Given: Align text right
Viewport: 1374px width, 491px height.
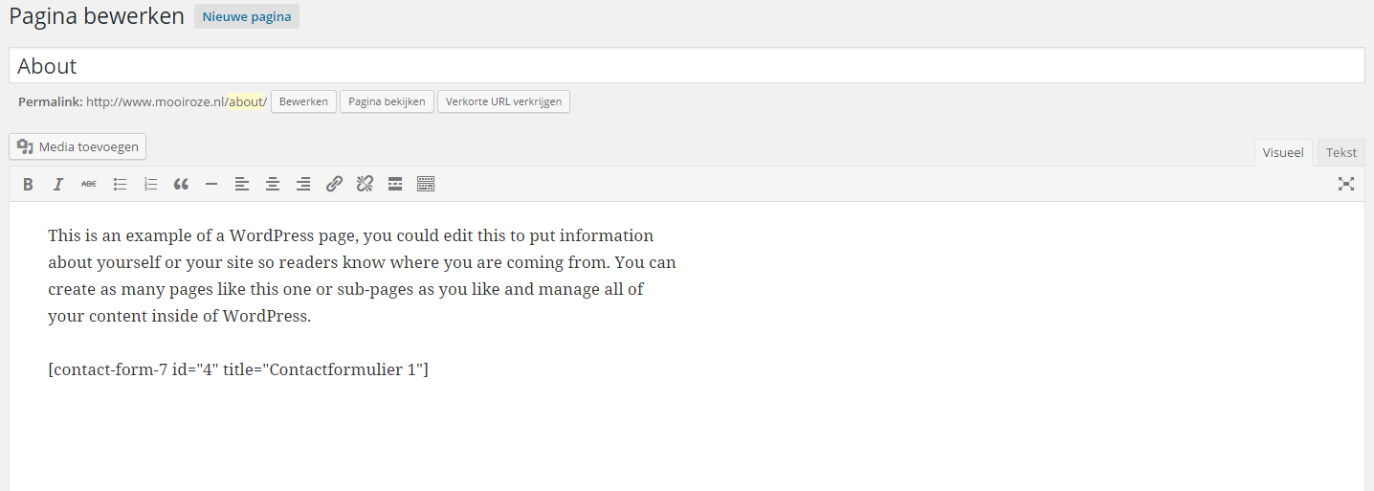Looking at the screenshot, I should (303, 184).
